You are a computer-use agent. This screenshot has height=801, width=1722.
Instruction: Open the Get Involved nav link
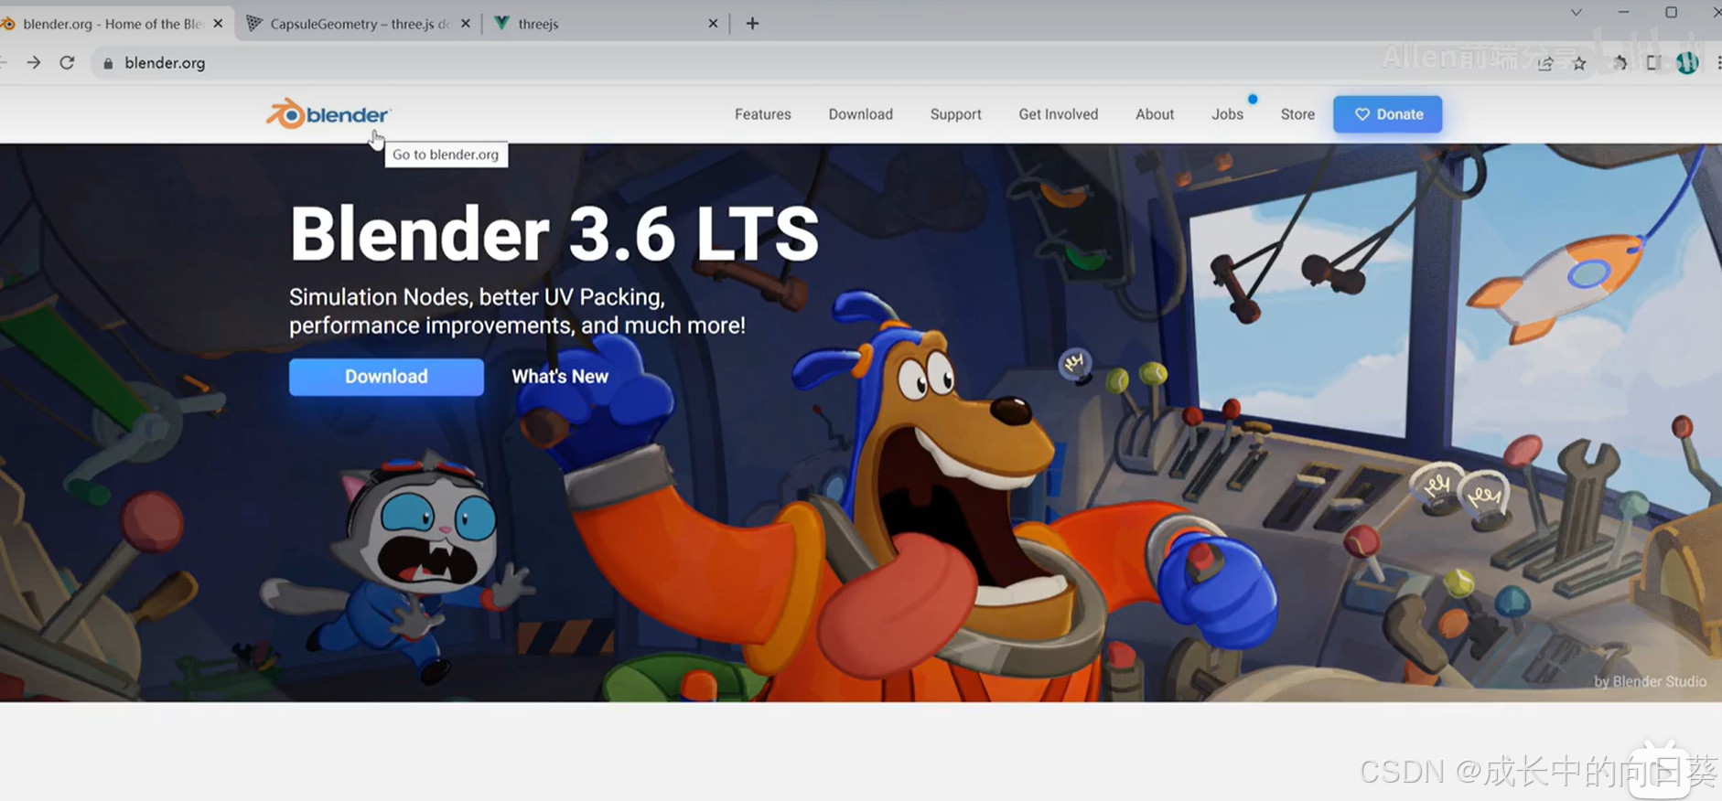pyautogui.click(x=1058, y=114)
